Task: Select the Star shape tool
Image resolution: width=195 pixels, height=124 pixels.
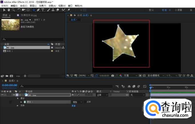Action: pyautogui.click(x=34, y=10)
